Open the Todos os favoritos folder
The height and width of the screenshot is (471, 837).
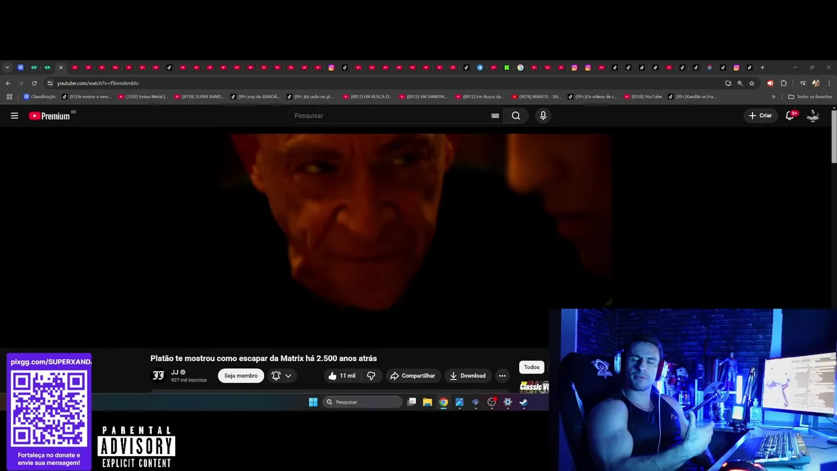point(810,97)
